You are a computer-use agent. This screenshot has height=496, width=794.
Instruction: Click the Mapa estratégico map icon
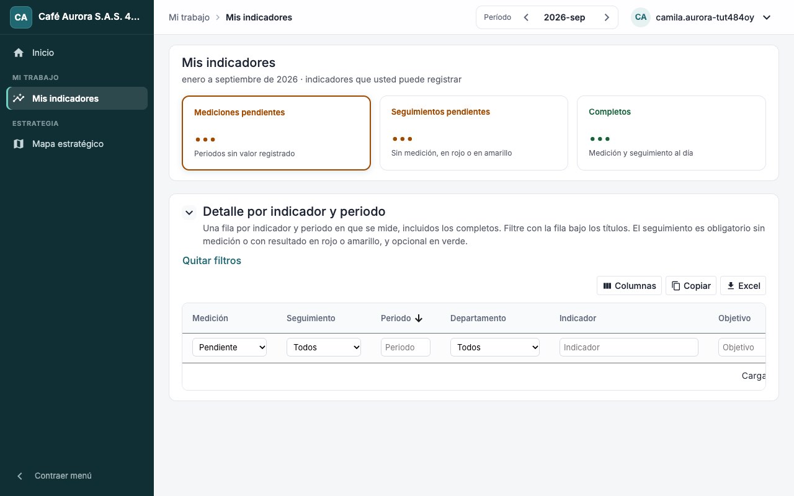(x=19, y=144)
